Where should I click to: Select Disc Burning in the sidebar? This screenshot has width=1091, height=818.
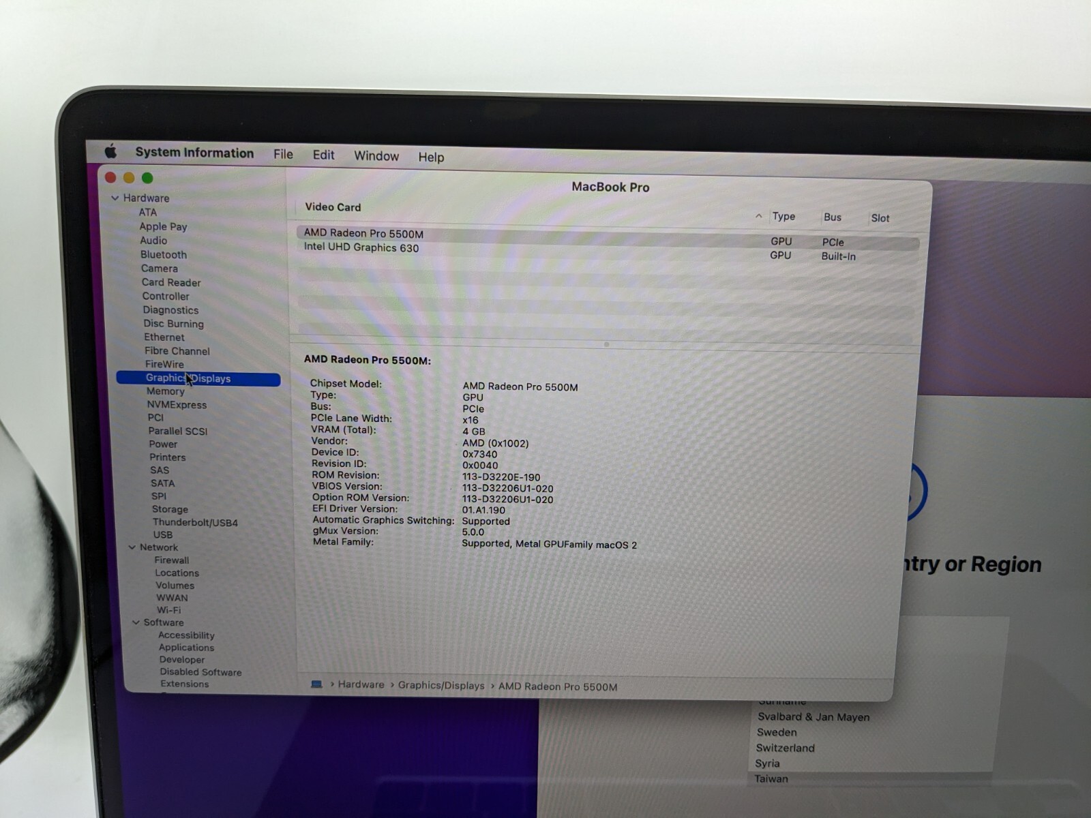pos(173,324)
